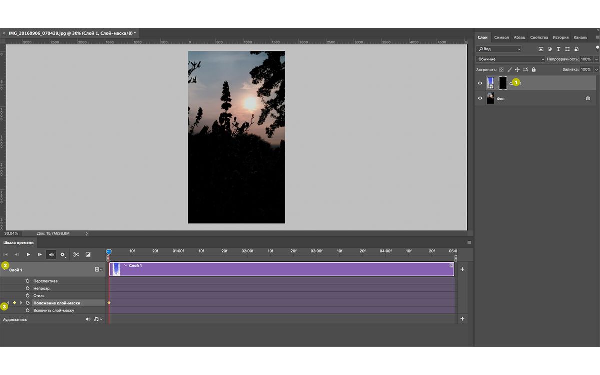This screenshot has height=375, width=600.
Task: Step to previous frame in timeline
Action: 17,255
